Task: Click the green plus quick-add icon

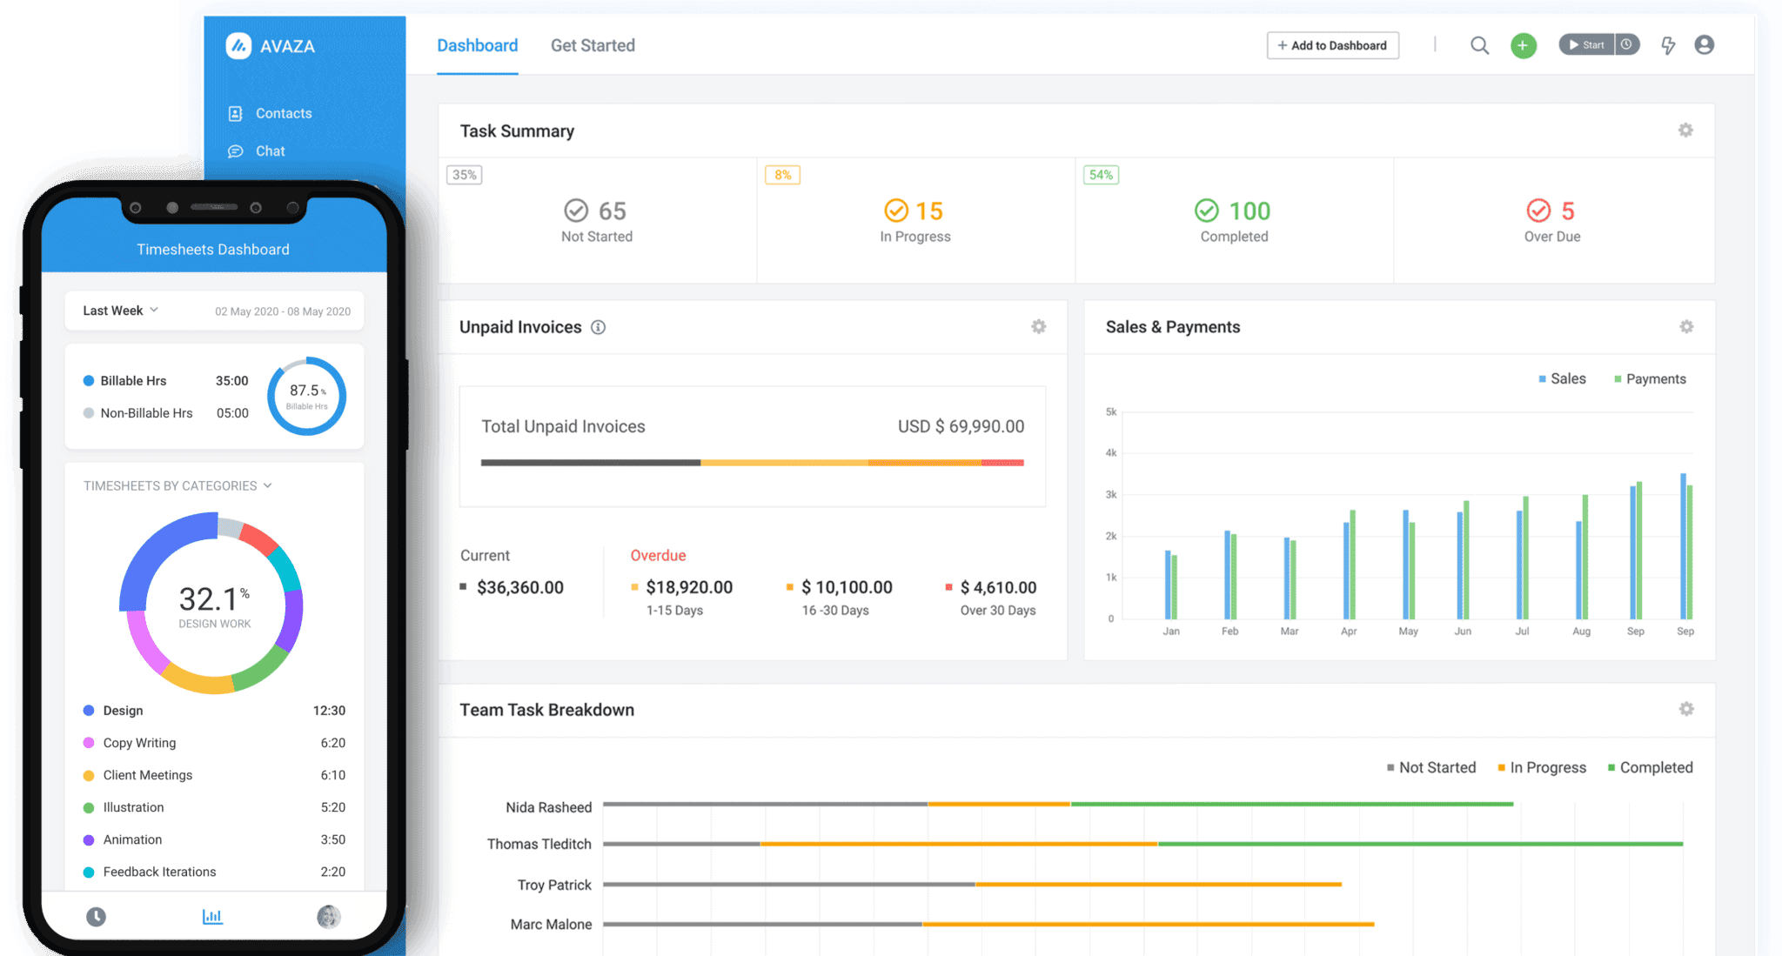Action: pos(1523,45)
